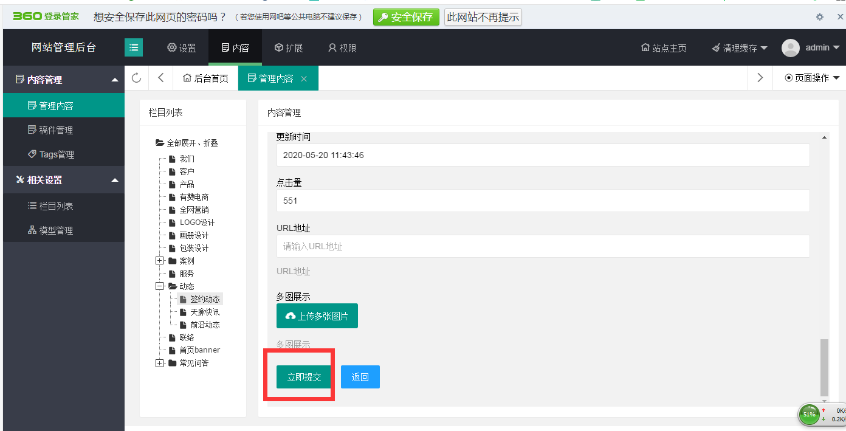Click the 360 bar settings gear icon

(x=820, y=17)
